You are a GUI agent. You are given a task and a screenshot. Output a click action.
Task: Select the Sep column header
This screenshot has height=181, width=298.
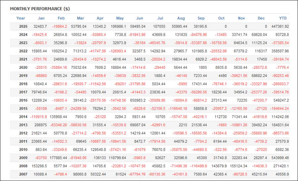(201, 18)
